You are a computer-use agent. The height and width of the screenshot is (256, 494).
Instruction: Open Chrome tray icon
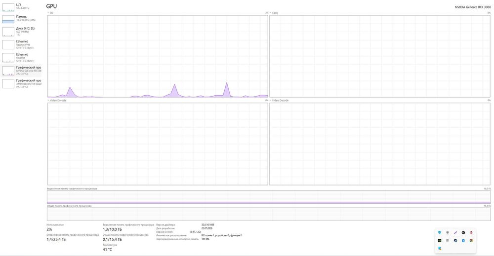coord(471,241)
